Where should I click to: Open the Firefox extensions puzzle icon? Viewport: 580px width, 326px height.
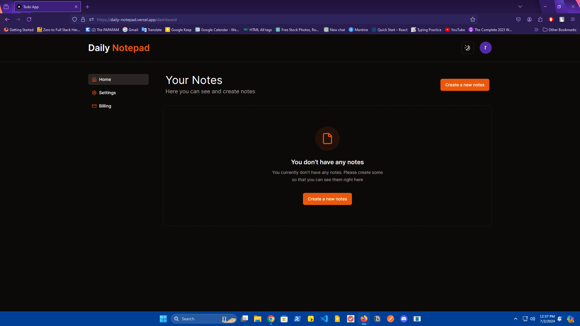(x=540, y=19)
